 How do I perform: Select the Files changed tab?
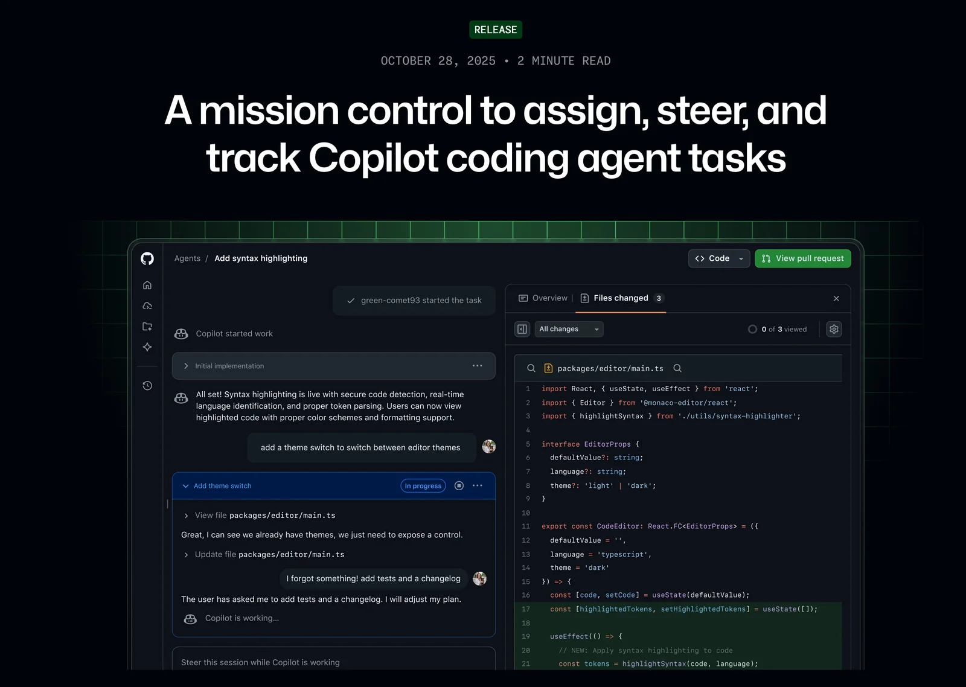tap(621, 298)
